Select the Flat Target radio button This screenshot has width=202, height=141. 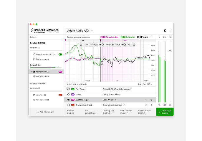69,89
